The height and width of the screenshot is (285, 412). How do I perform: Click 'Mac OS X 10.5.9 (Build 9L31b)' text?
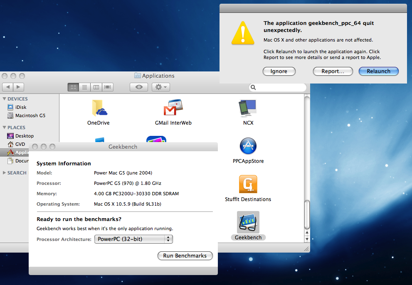(128, 204)
